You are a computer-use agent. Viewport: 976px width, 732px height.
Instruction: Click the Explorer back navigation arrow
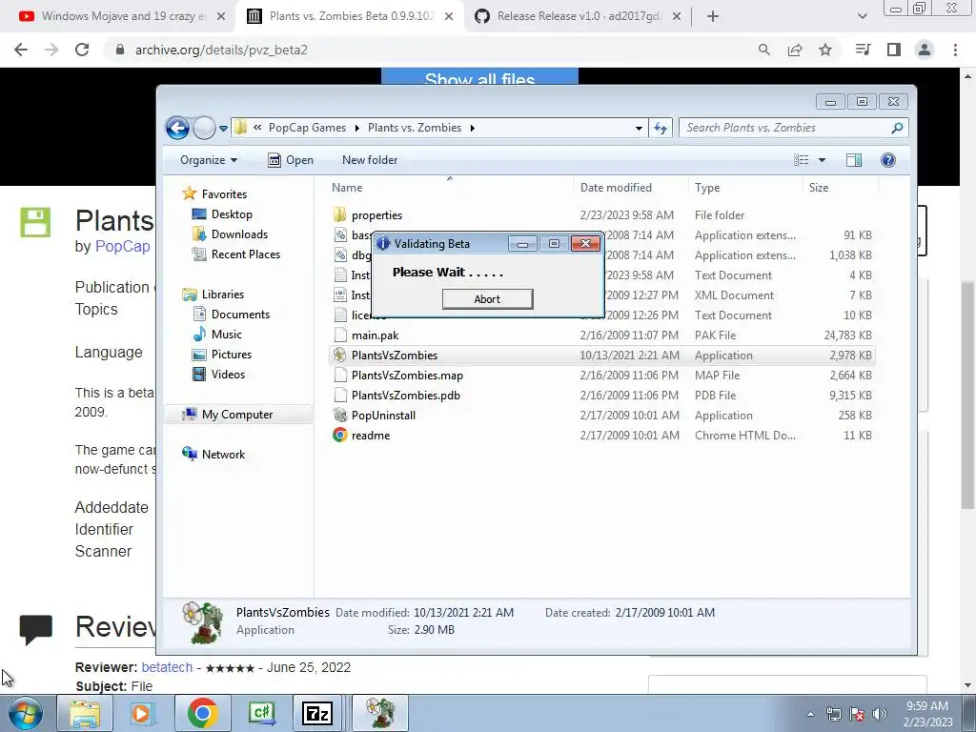point(178,129)
